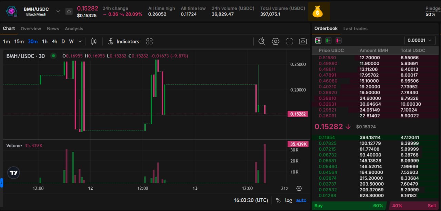Open indicator templates grid icon
This screenshot has width=441, height=211.
pos(149,41)
